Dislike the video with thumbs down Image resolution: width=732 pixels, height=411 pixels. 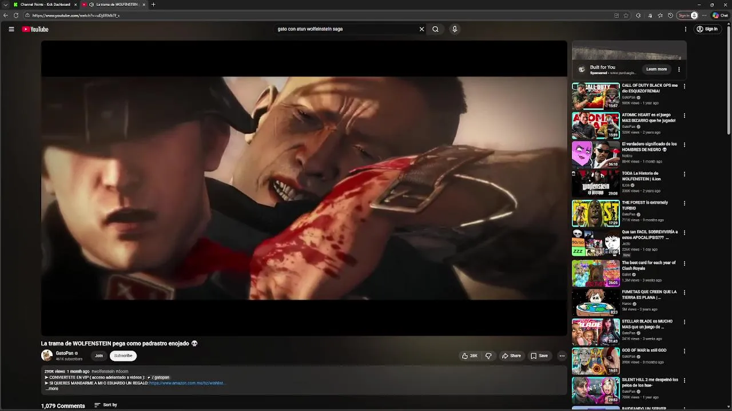coord(488,356)
